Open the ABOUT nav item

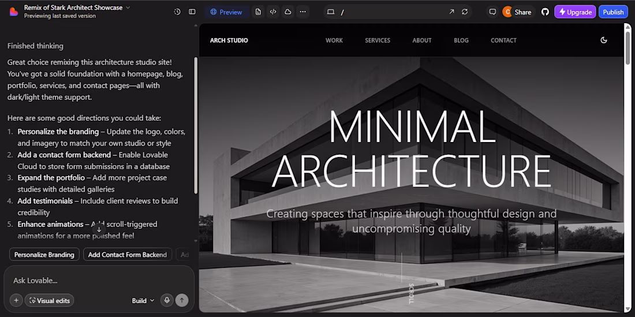422,40
